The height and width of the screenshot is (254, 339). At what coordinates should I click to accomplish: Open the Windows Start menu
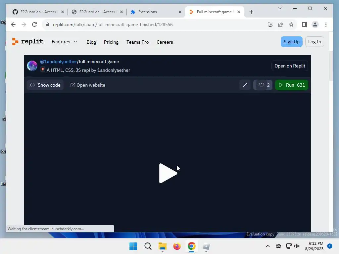click(133, 246)
